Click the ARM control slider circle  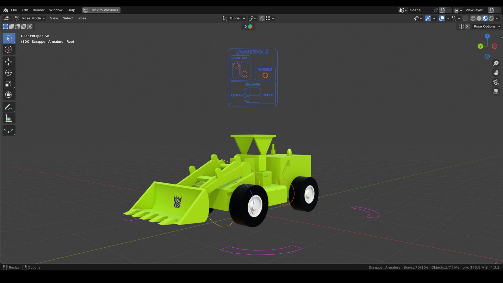(x=244, y=74)
